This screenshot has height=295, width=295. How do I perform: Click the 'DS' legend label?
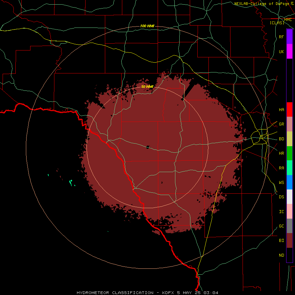(281, 197)
